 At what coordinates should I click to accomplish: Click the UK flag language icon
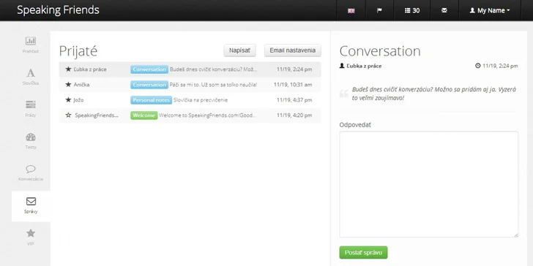[351, 10]
